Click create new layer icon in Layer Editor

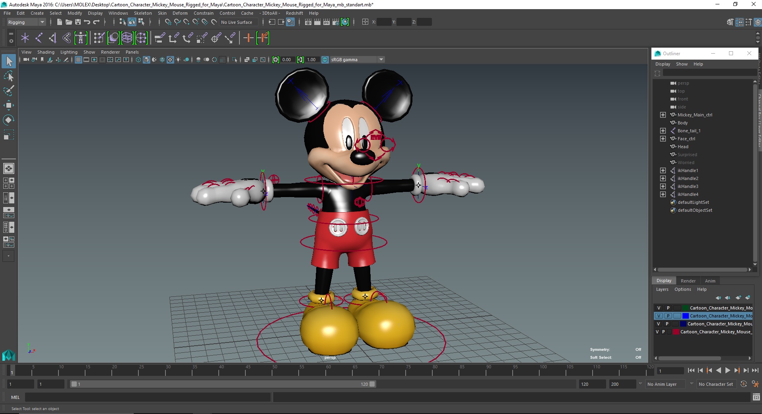739,298
